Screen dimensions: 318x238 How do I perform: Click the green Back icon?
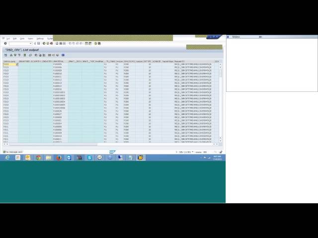point(44,43)
